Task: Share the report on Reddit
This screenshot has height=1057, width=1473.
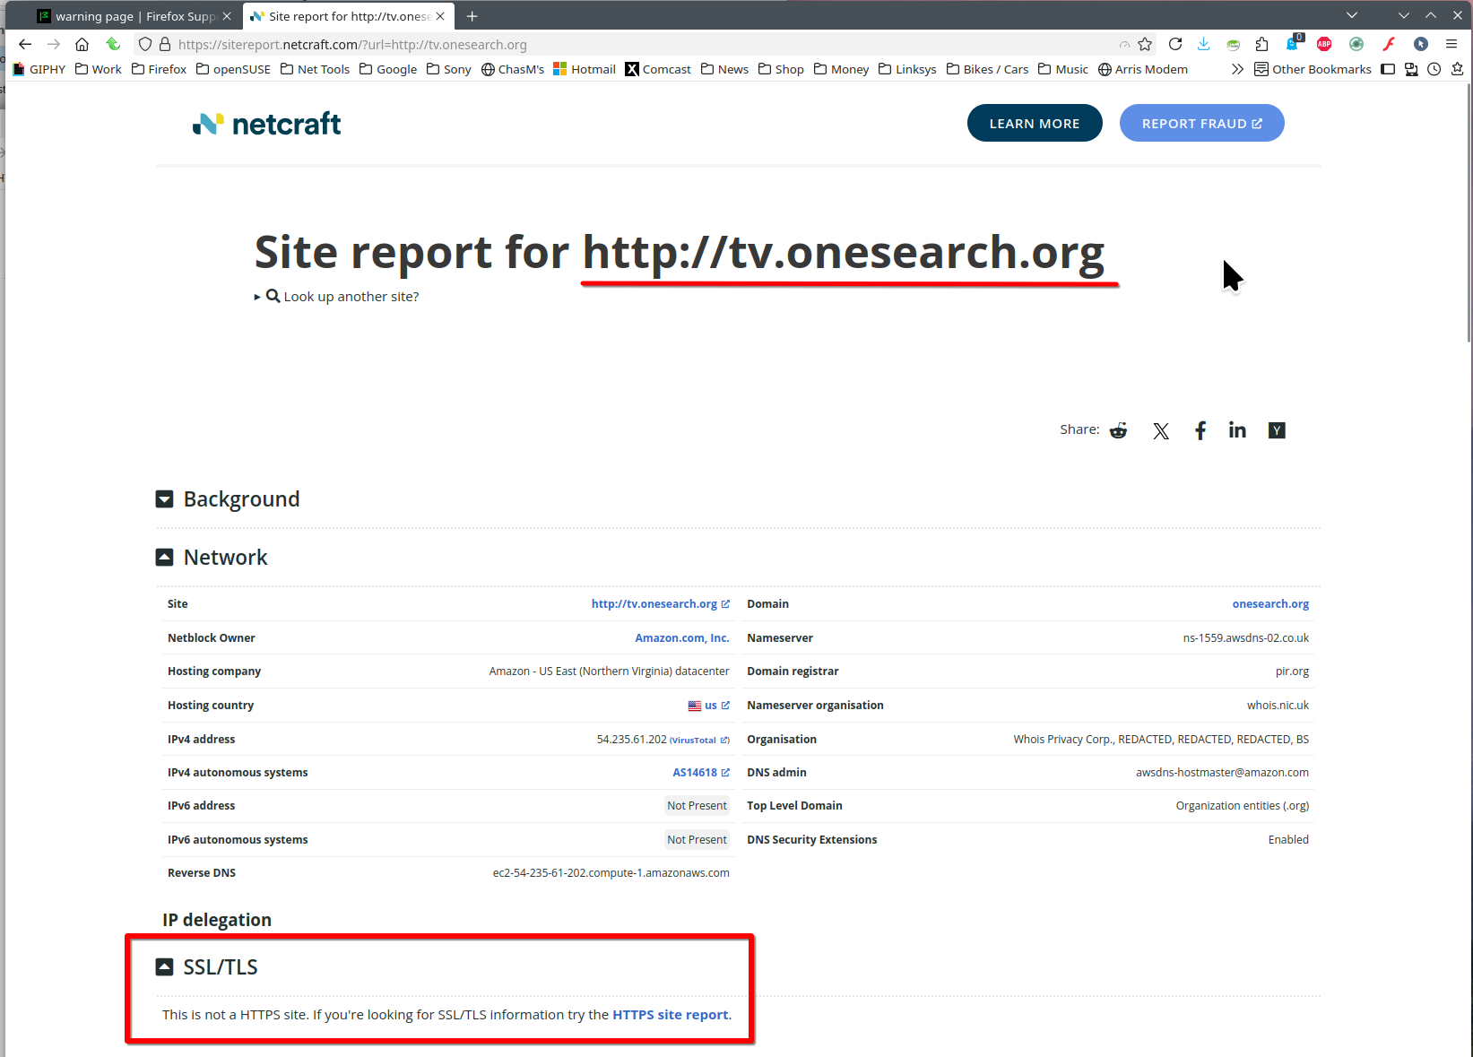Action: [x=1119, y=430]
